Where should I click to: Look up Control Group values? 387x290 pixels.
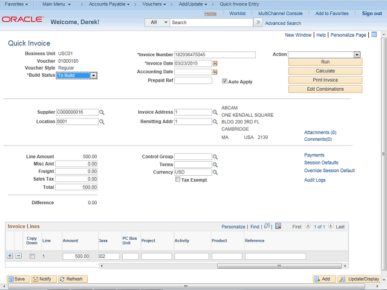click(x=215, y=156)
